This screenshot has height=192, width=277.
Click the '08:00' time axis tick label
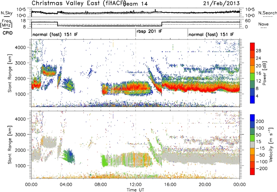point(101,185)
